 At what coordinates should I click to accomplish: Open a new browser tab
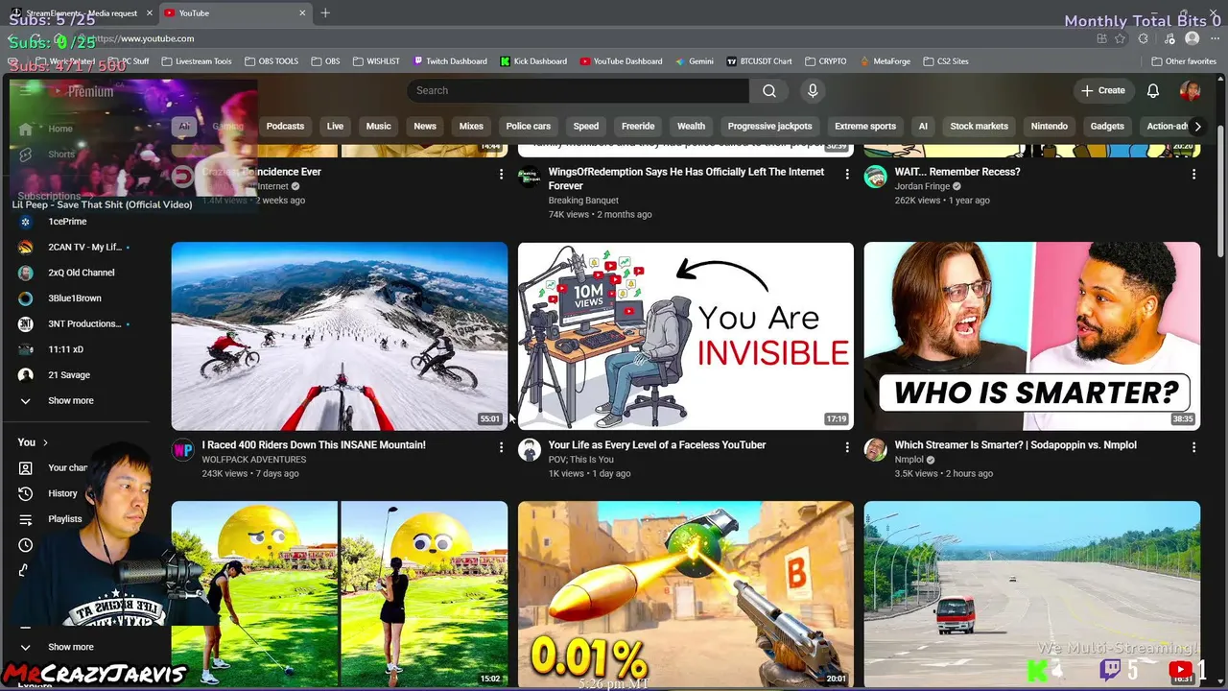click(x=325, y=12)
